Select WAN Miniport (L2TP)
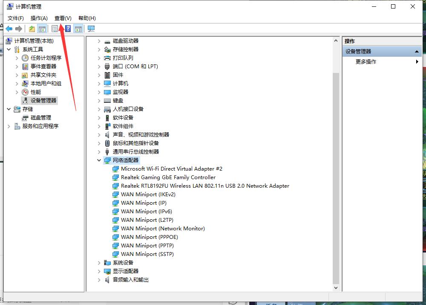This screenshot has width=426, height=305. coord(147,220)
